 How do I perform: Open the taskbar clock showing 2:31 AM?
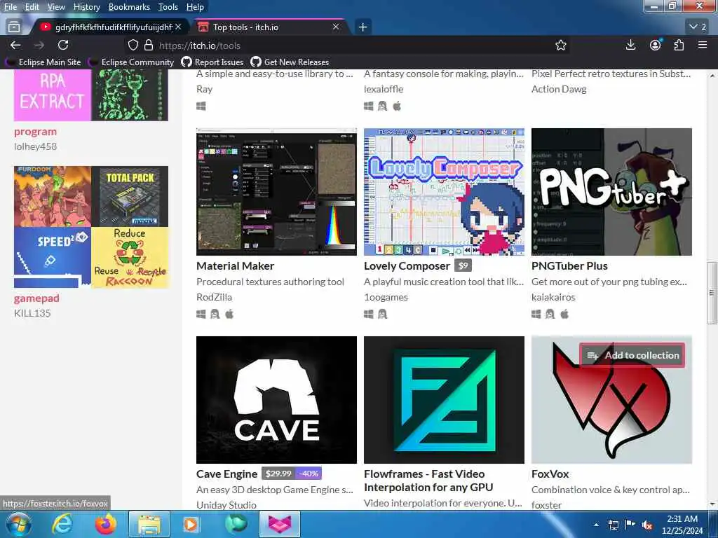tap(682, 524)
